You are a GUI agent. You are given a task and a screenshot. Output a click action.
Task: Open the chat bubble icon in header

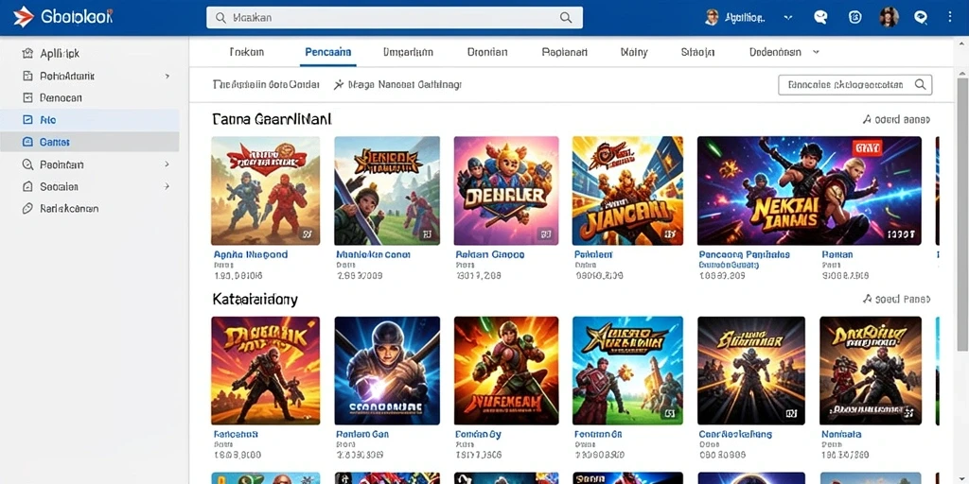pos(820,17)
